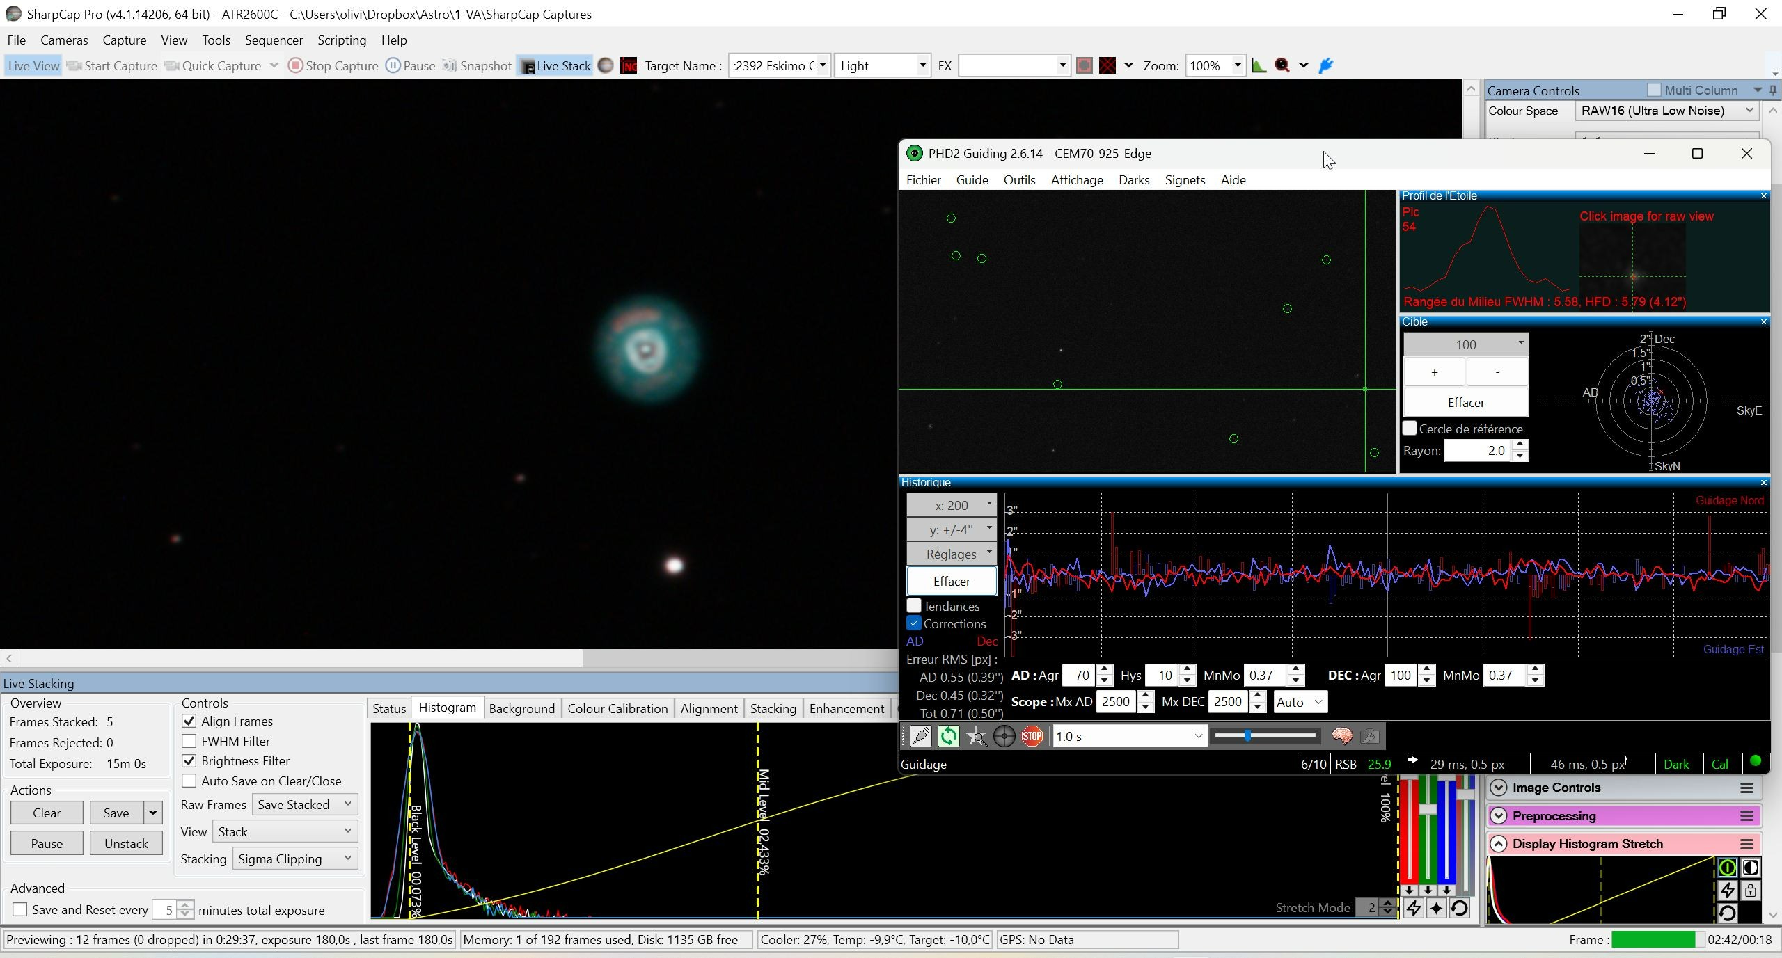
Task: Click the PHD2 auto-select star icon
Action: (976, 736)
